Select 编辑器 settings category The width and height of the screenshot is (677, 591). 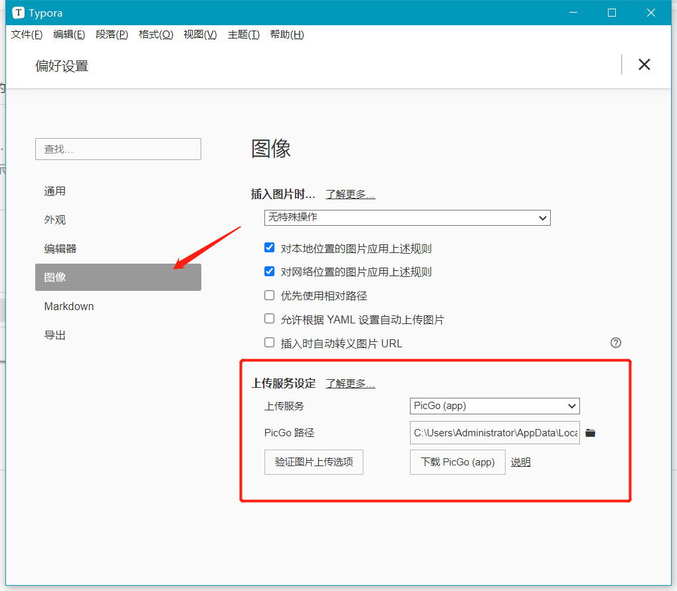click(x=118, y=248)
